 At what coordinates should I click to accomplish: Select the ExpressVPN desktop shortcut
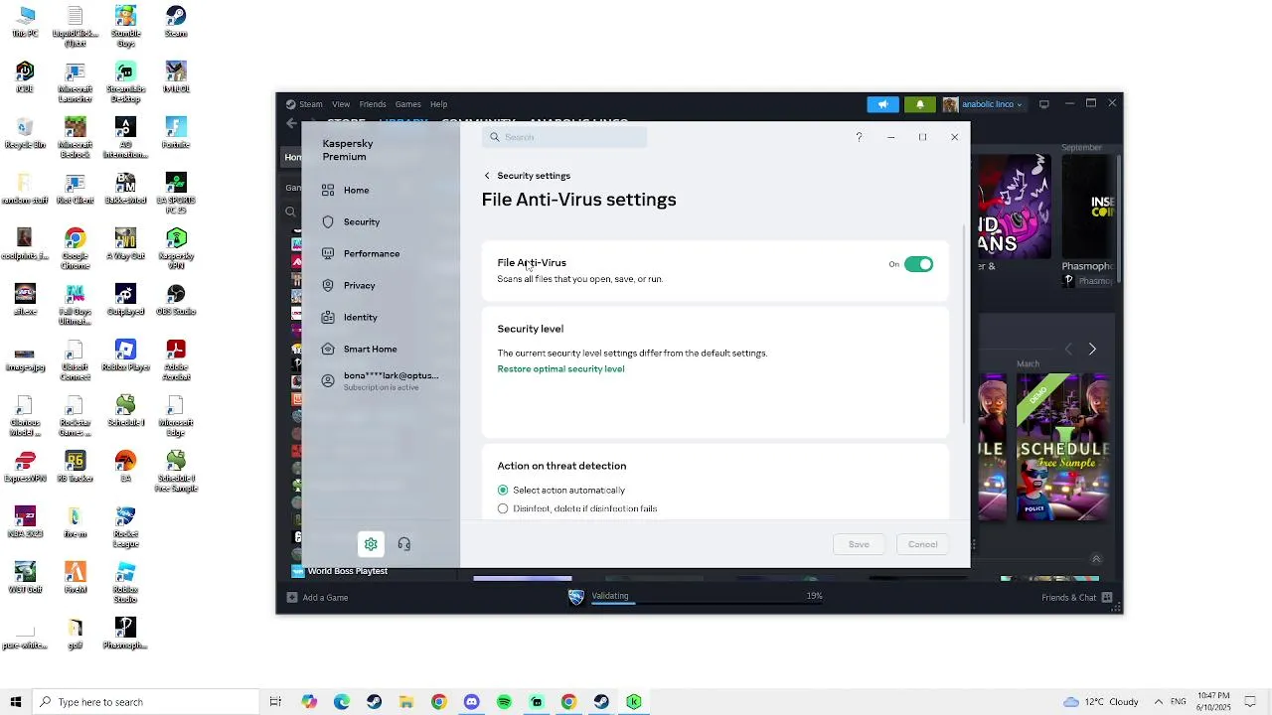[25, 467]
